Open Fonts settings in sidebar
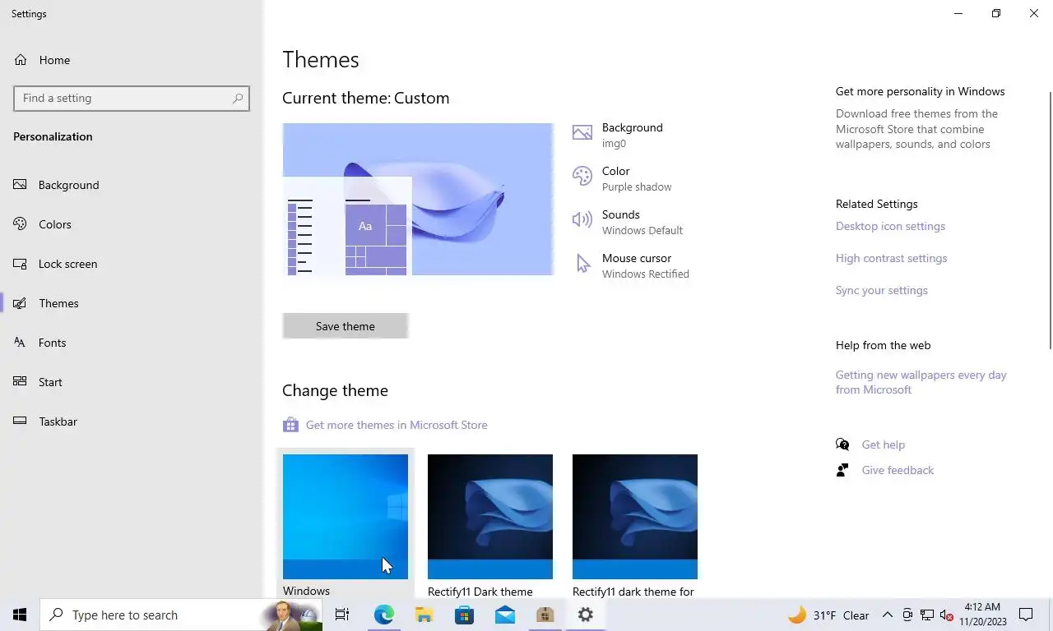1053x631 pixels. [x=132, y=343]
